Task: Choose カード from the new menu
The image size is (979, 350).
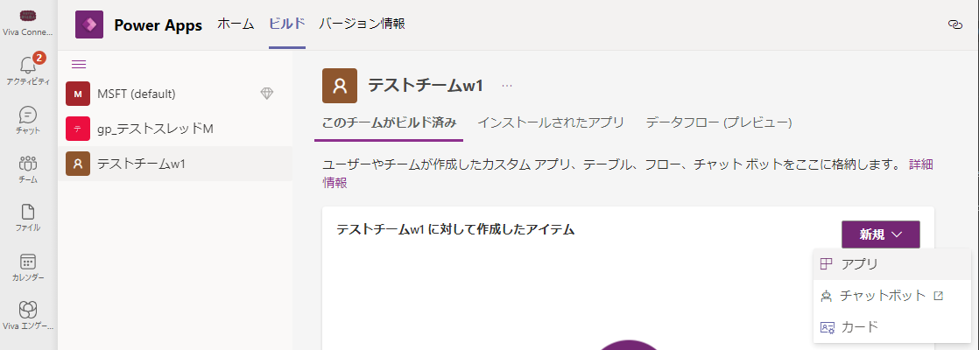Action: (892, 327)
